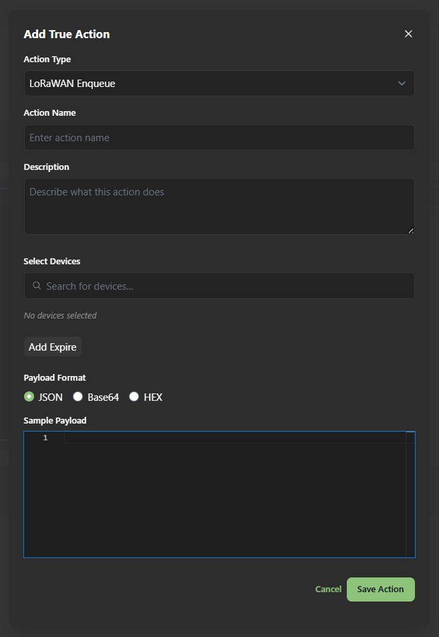This screenshot has width=439, height=637.
Task: Click the line number gutter in payload editor
Action: pyautogui.click(x=45, y=438)
